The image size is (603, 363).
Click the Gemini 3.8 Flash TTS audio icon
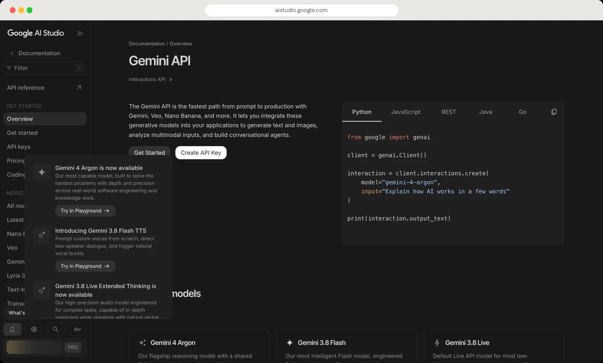click(42, 235)
